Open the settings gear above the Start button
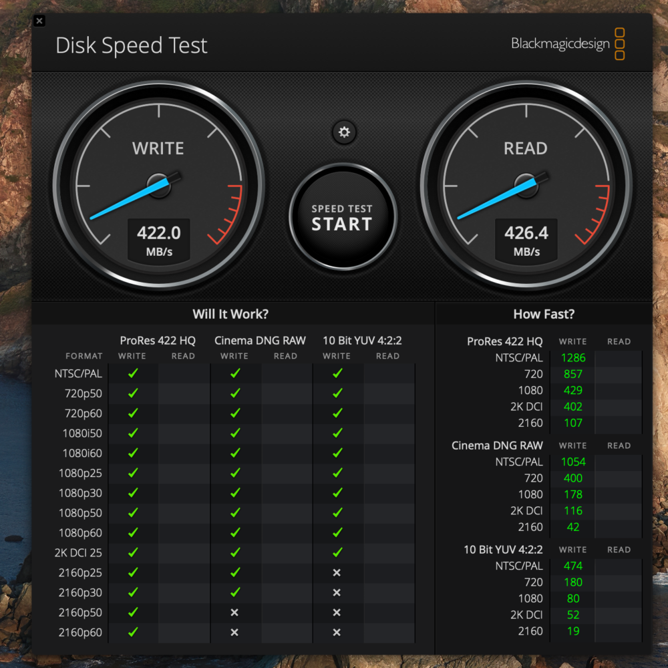This screenshot has height=668, width=668. pos(344,132)
